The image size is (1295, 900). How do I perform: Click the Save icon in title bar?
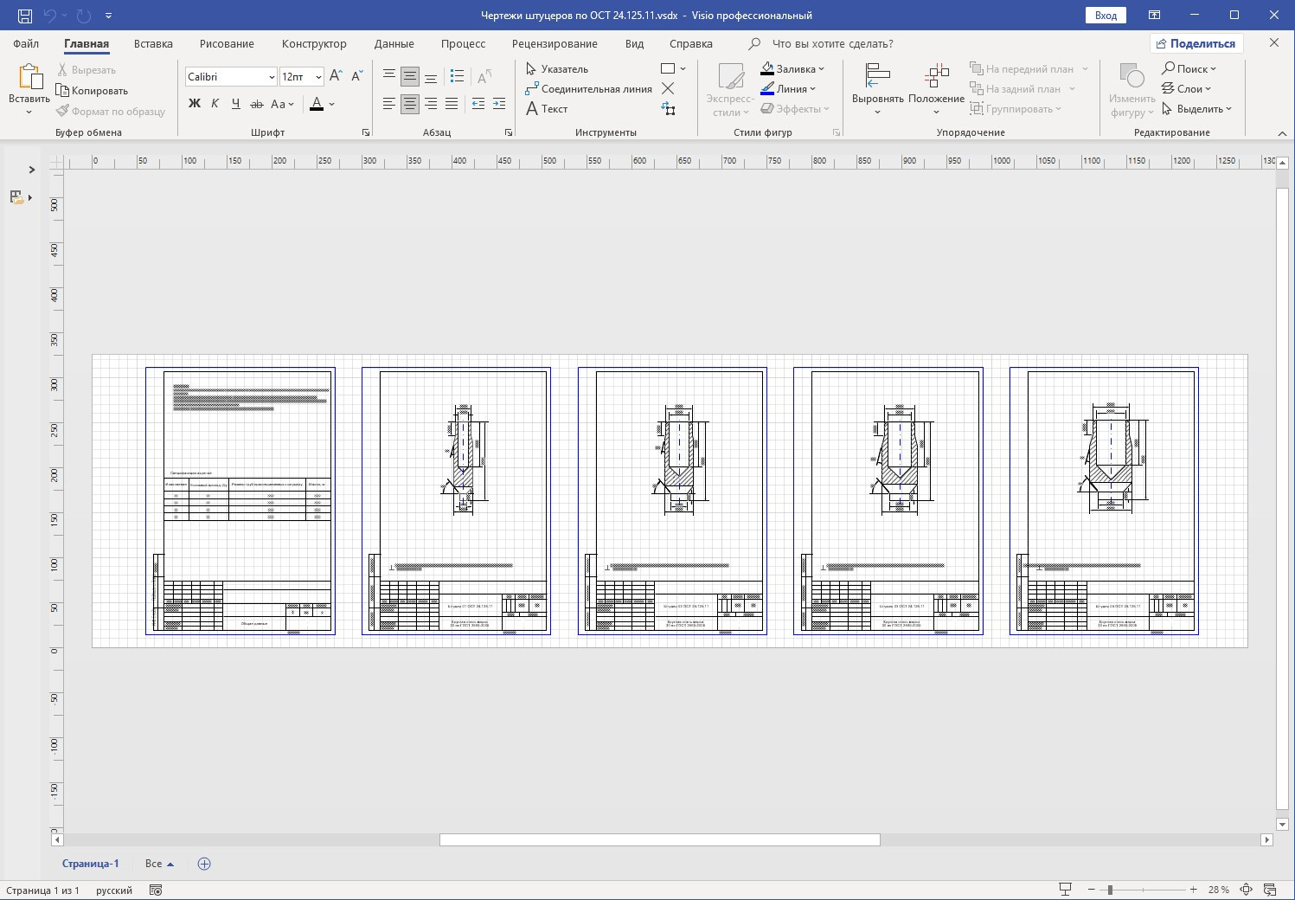coord(25,16)
